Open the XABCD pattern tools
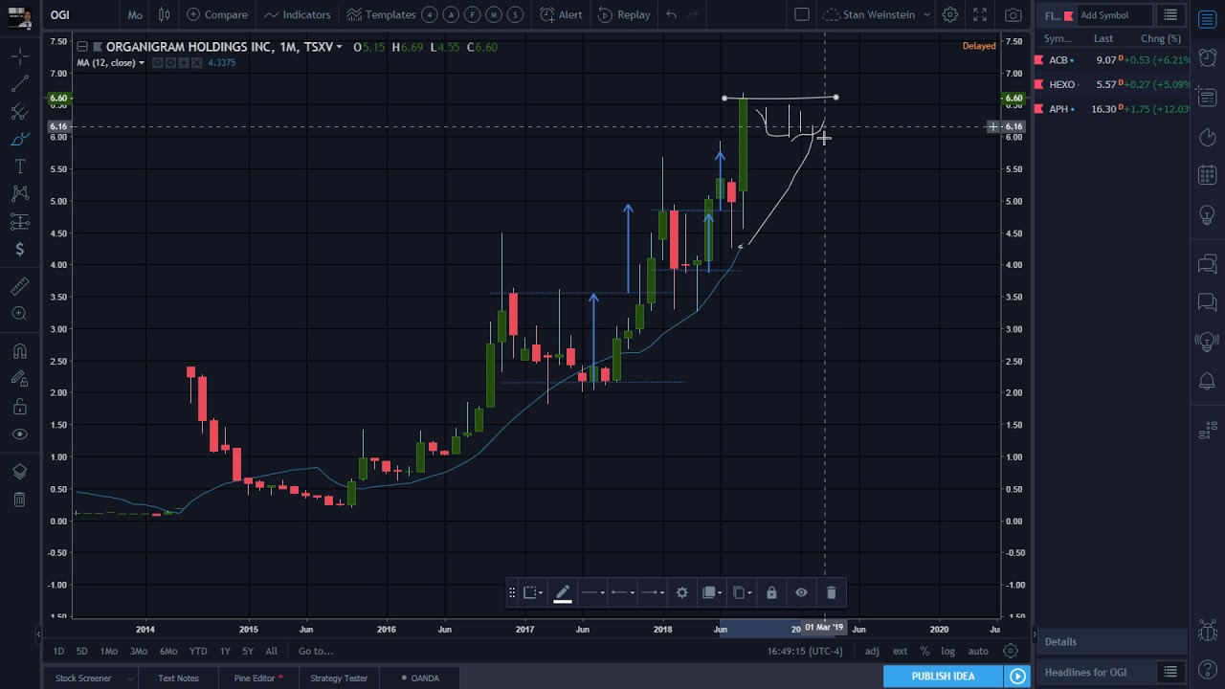 tap(19, 194)
